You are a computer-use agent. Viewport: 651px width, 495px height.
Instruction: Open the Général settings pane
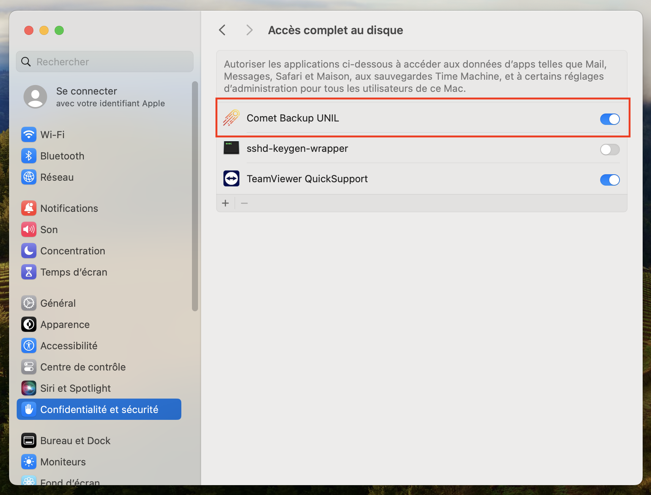tap(58, 303)
